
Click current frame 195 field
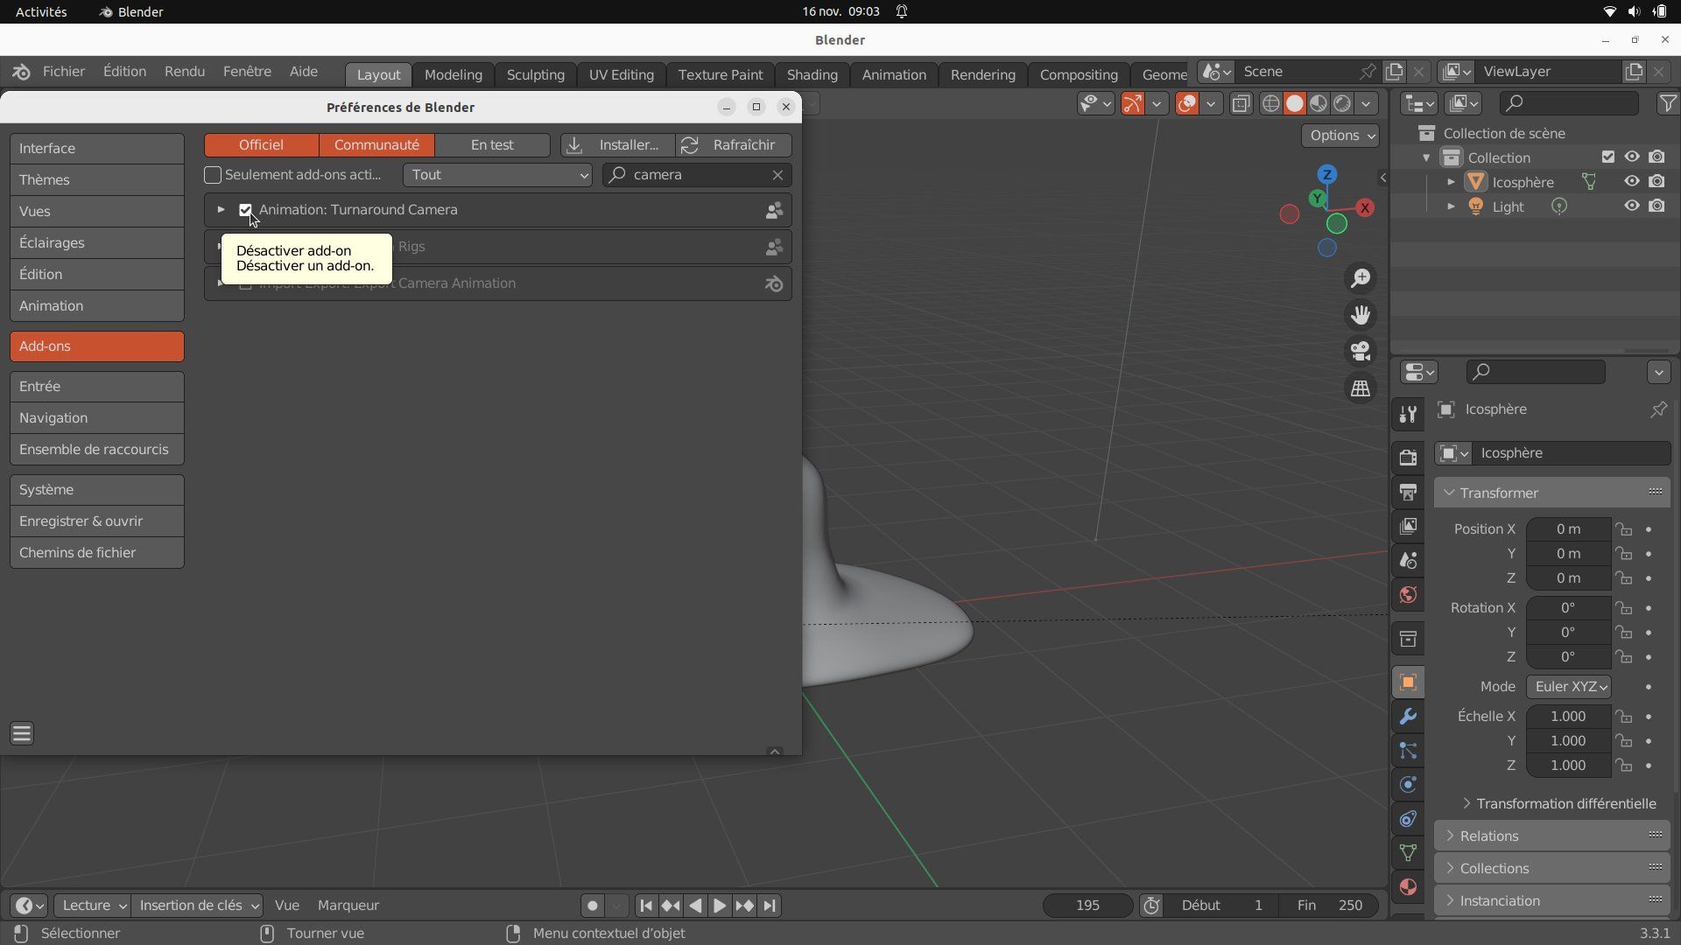click(x=1087, y=906)
